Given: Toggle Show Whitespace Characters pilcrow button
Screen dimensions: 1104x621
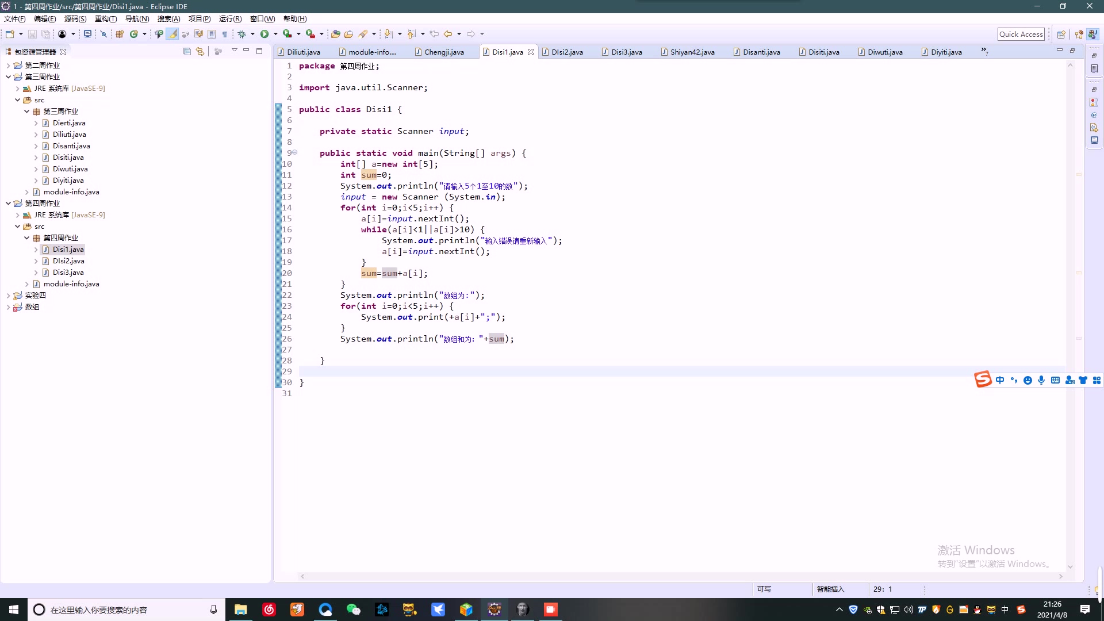Looking at the screenshot, I should tap(225, 34).
